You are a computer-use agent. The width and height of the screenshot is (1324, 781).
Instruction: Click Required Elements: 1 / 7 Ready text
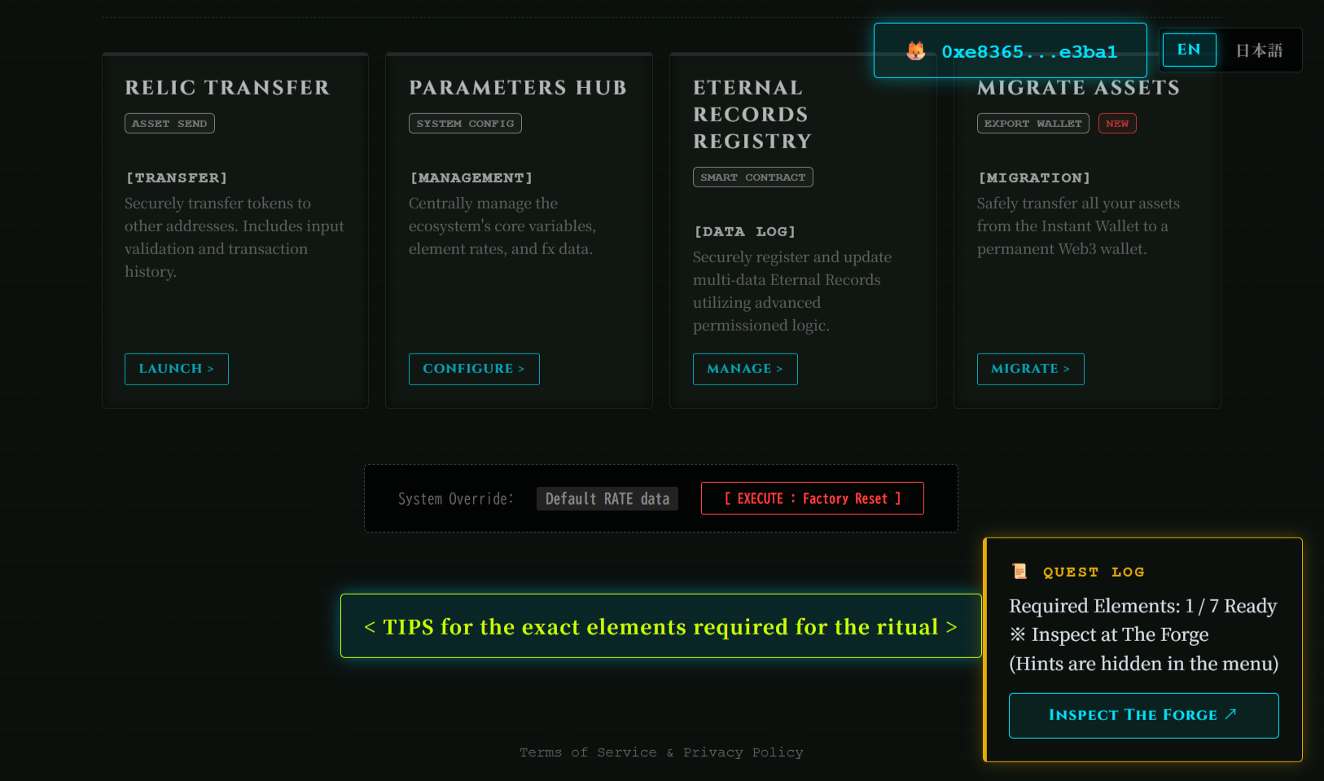1143,606
